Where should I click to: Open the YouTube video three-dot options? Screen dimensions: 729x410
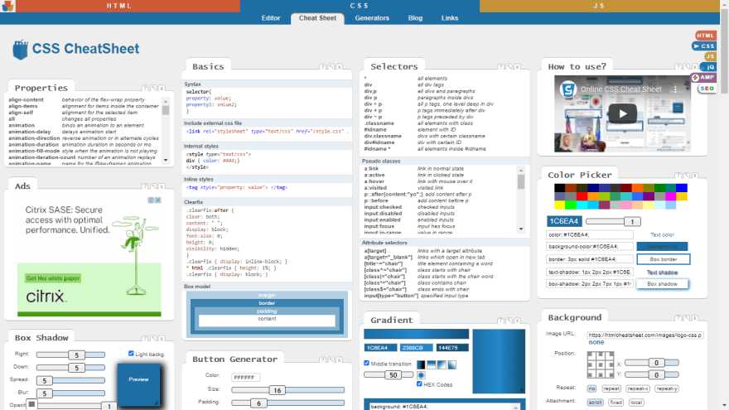click(675, 89)
